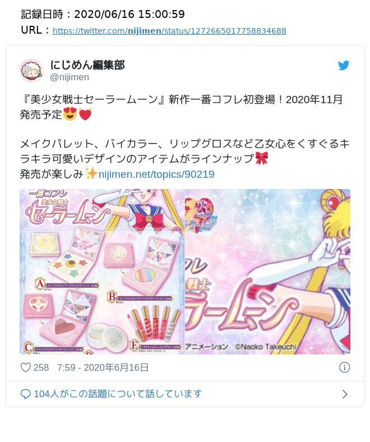Click the ribbon emoji after ラインナップ
The height and width of the screenshot is (442, 370).
(261, 158)
